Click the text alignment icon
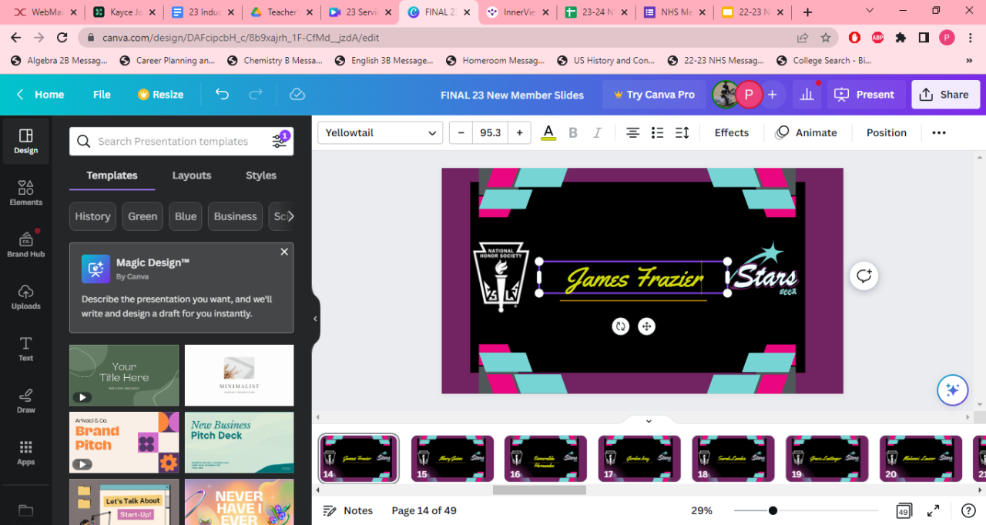Screen dimensions: 986x525 coord(632,132)
